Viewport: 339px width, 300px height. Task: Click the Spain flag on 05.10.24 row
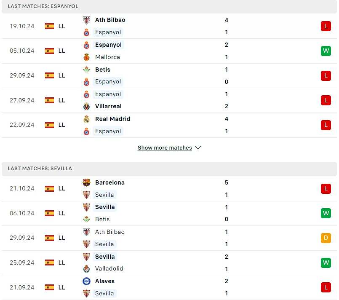click(x=49, y=51)
